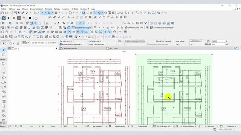Select the Slab tool in toolbox
This screenshot has width=241, height=135.
pos(4,78)
